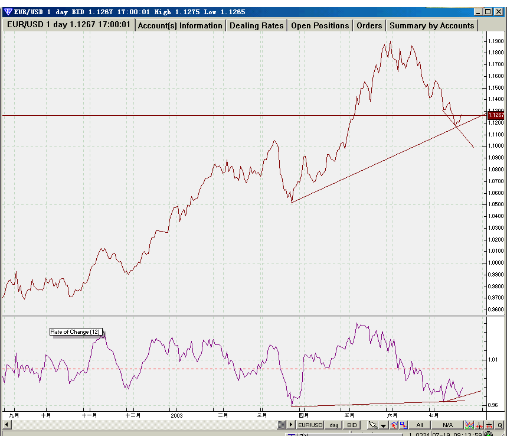This screenshot has height=436, width=507.
Task: Click the scroll right arrow near EUR/USD button
Action: pos(291,424)
